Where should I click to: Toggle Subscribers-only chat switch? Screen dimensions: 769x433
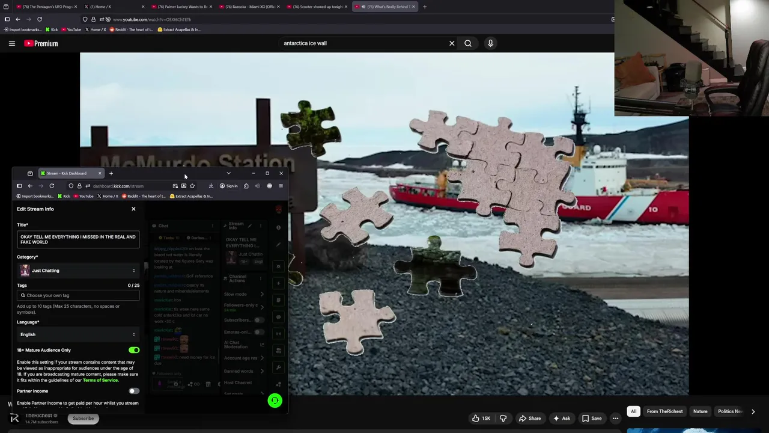click(258, 320)
